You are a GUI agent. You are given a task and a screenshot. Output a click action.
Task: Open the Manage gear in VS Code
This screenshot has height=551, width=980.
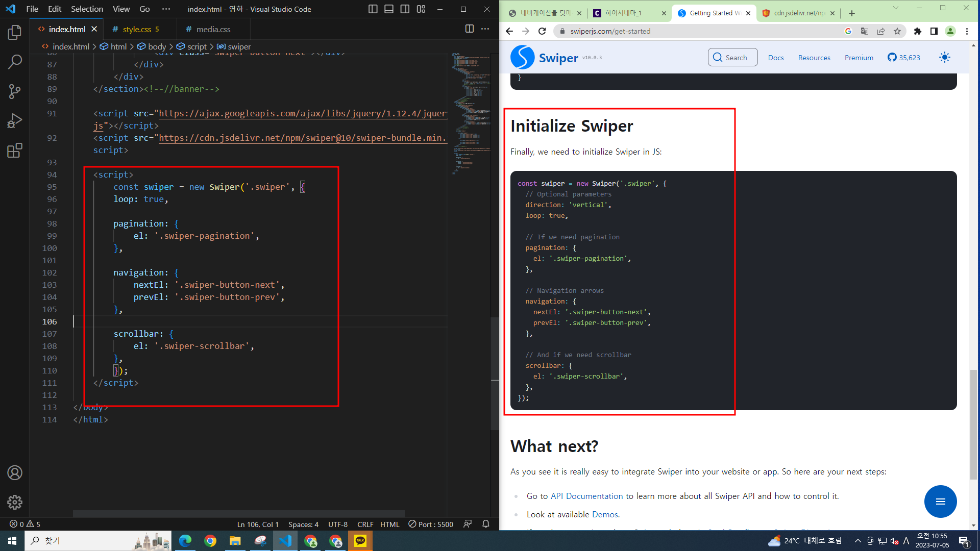(15, 502)
